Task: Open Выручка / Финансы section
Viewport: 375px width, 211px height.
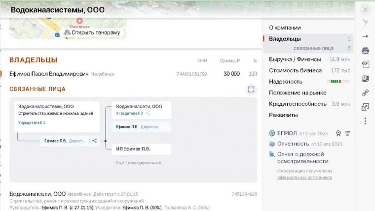Action: (295, 60)
